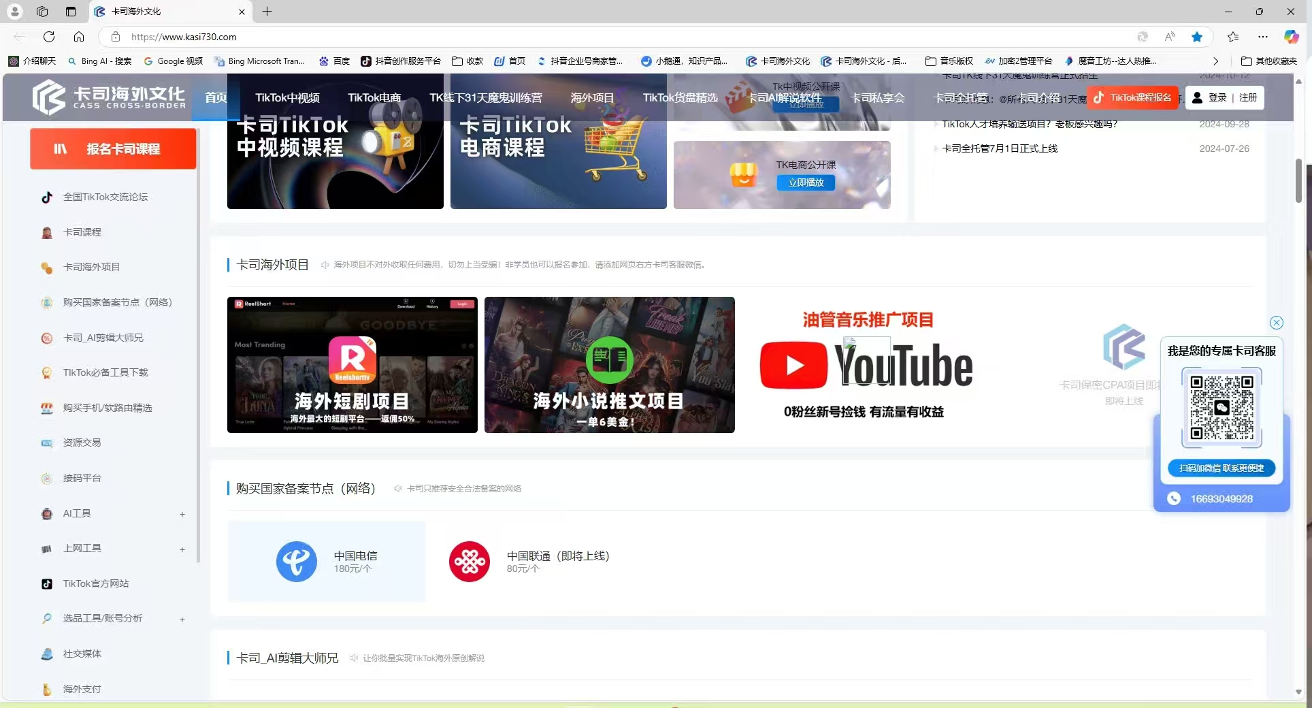Open the 海外小说推文项目 thumbnail

point(610,365)
